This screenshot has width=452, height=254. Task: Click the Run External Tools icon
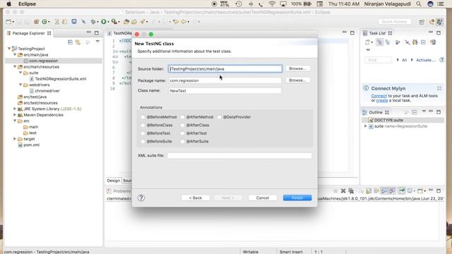point(114,22)
